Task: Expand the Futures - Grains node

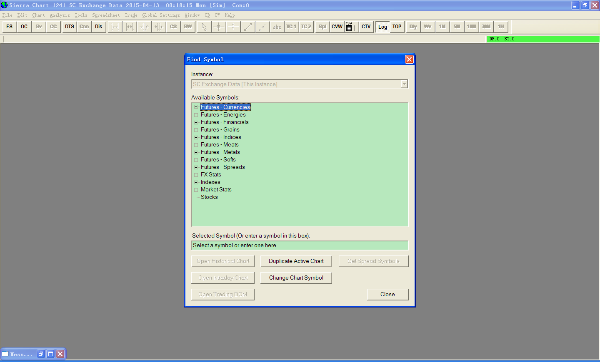Action: pos(196,130)
